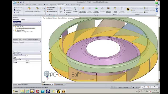168x94 pixels.
Task: Collapse the Selbe Größe tree node
Action: coord(14,27)
